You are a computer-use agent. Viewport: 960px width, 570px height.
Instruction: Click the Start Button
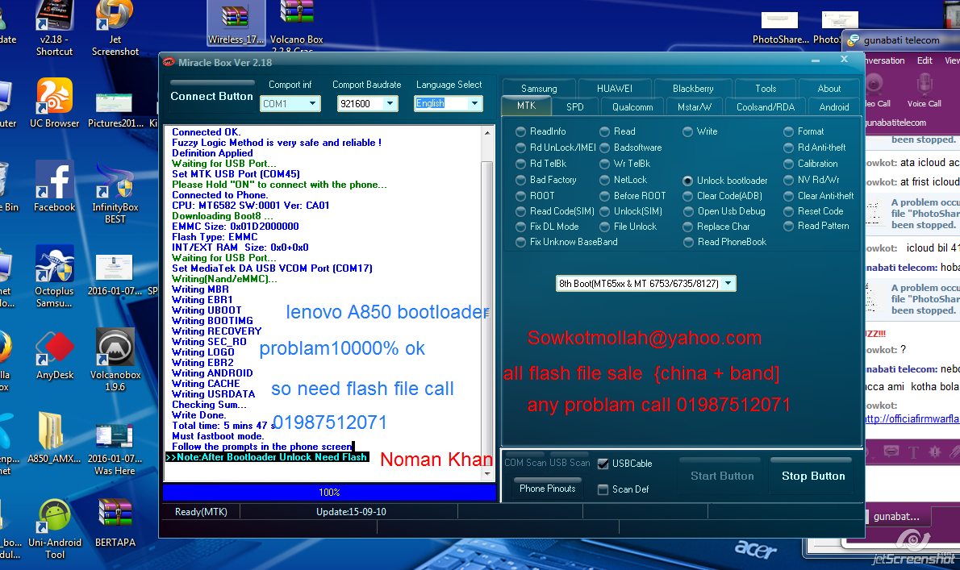tap(722, 475)
